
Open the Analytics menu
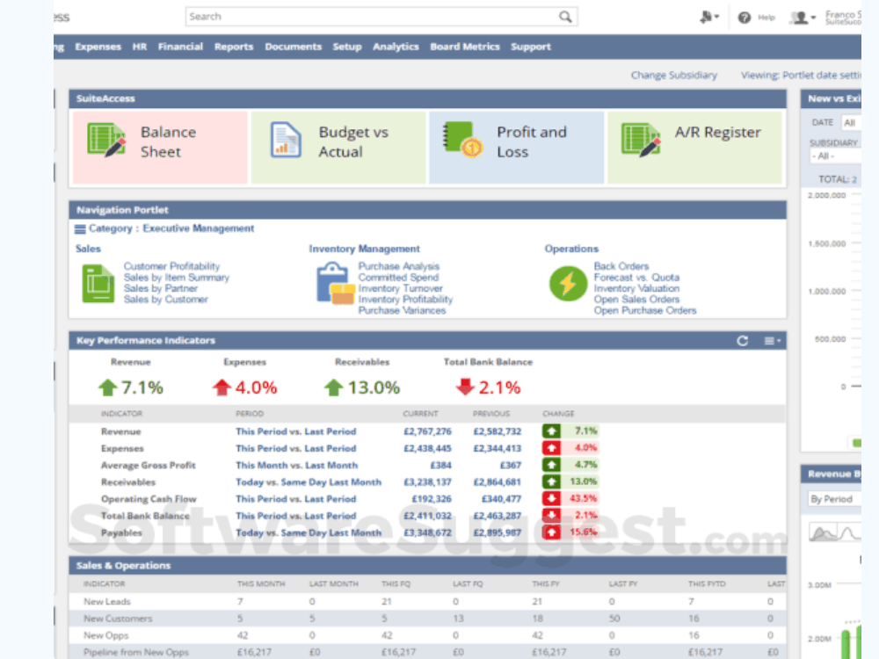pyautogui.click(x=396, y=47)
